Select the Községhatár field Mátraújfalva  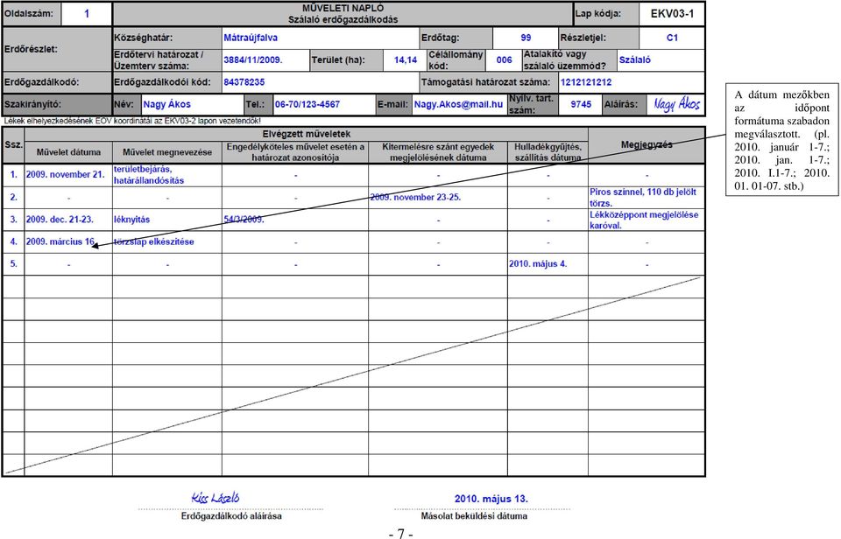[x=321, y=38]
